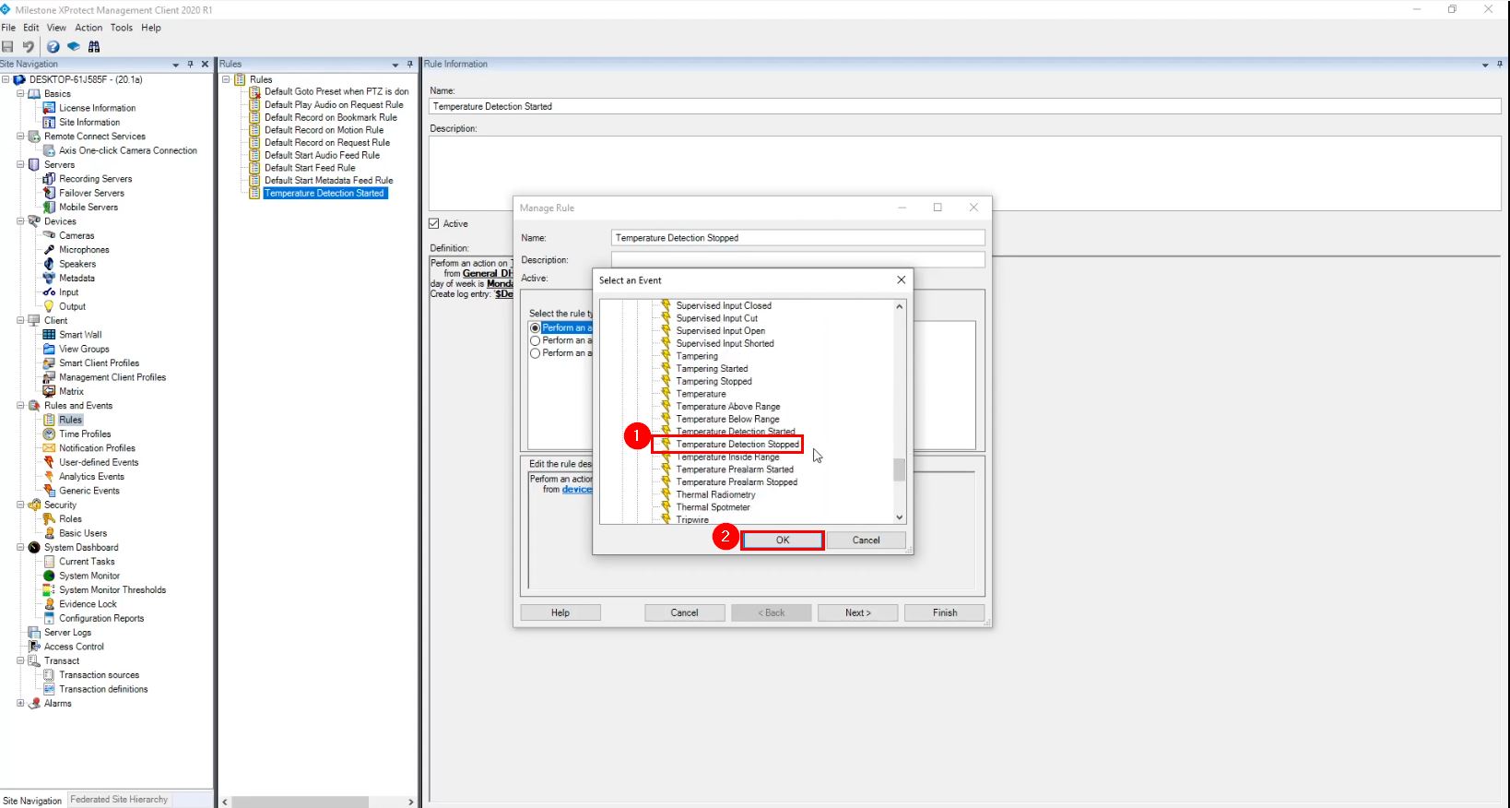
Task: Click the Evidence Lock icon
Action: pyautogui.click(x=50, y=604)
